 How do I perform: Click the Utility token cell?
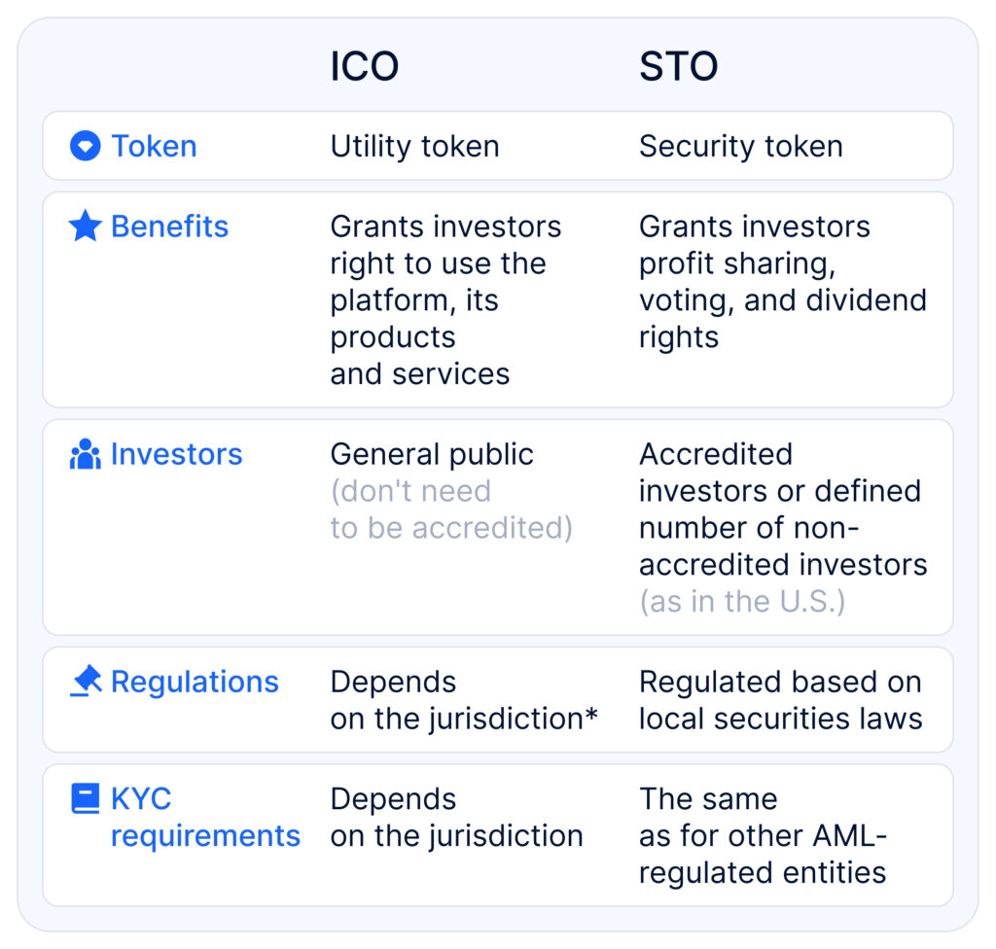pyautogui.click(x=414, y=146)
